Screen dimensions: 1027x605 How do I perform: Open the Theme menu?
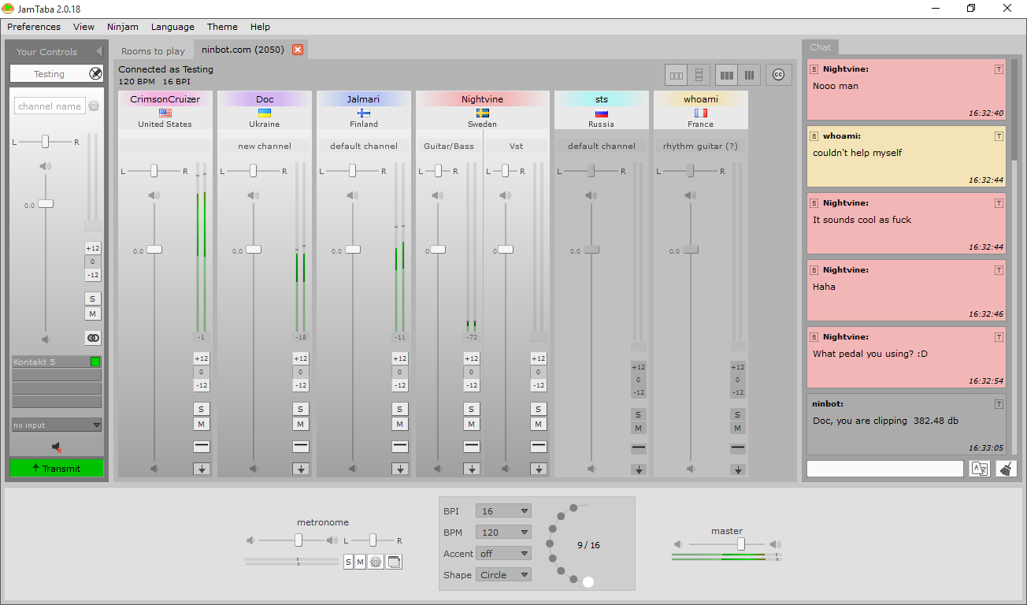pyautogui.click(x=222, y=27)
